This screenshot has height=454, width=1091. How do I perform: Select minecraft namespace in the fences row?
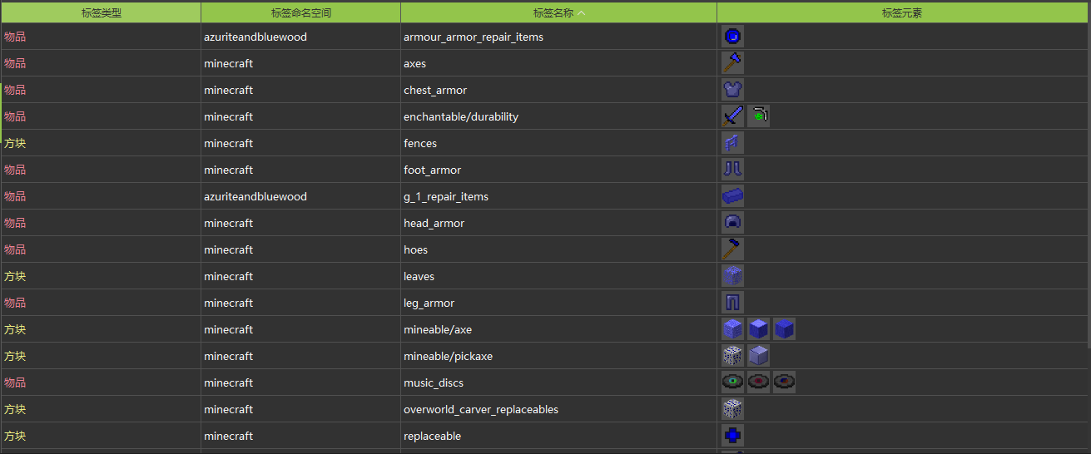click(x=229, y=143)
